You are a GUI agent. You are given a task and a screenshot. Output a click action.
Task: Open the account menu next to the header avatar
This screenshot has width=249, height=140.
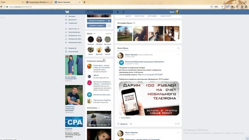point(175,12)
